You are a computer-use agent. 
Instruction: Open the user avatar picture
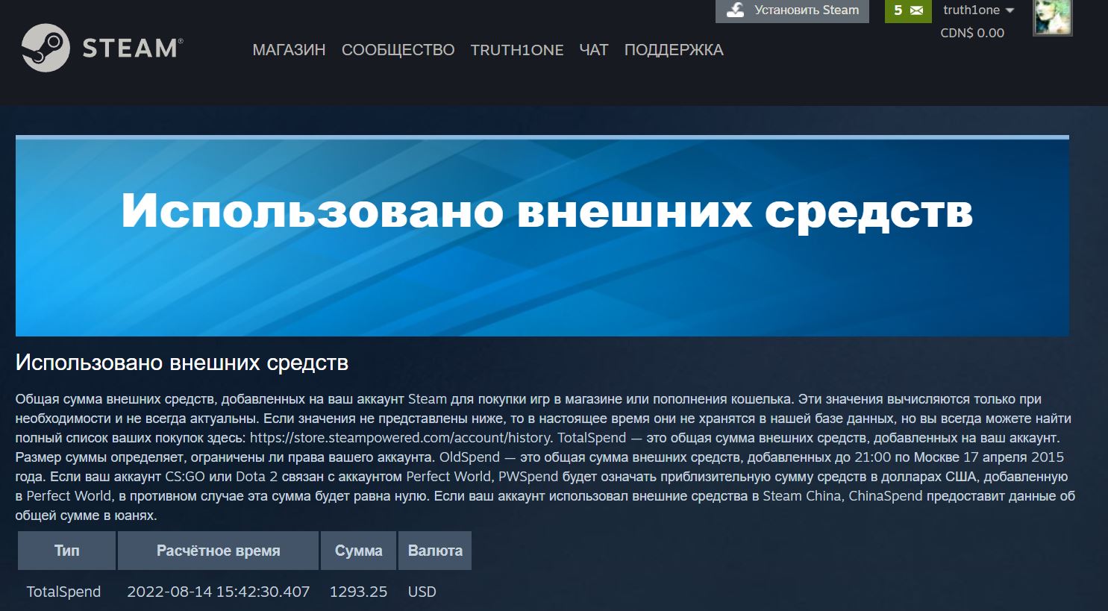pyautogui.click(x=1052, y=17)
